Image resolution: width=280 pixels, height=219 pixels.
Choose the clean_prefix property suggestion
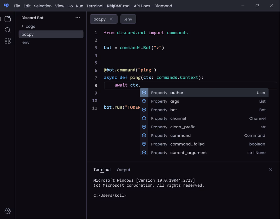pos(204,127)
